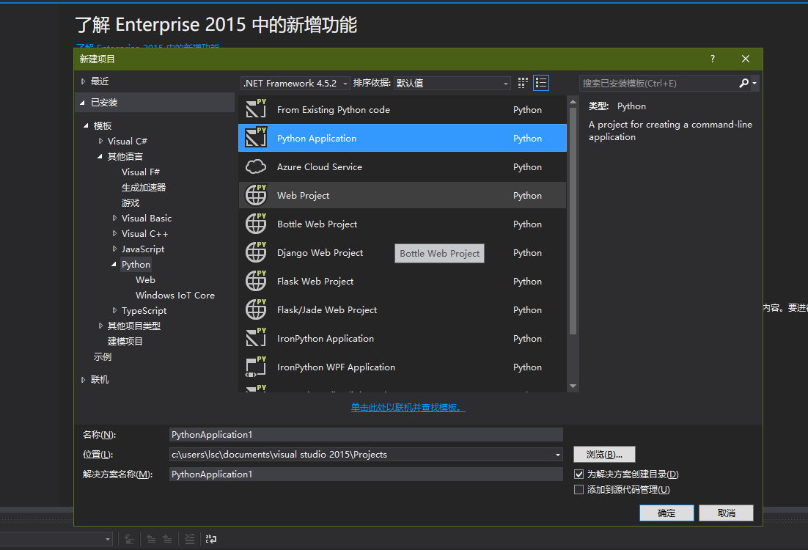Toggle the create directory for solution checkbox

579,474
